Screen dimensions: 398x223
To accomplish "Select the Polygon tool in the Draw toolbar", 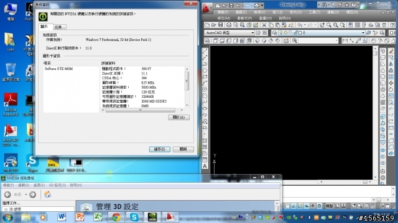I will coord(205,70).
